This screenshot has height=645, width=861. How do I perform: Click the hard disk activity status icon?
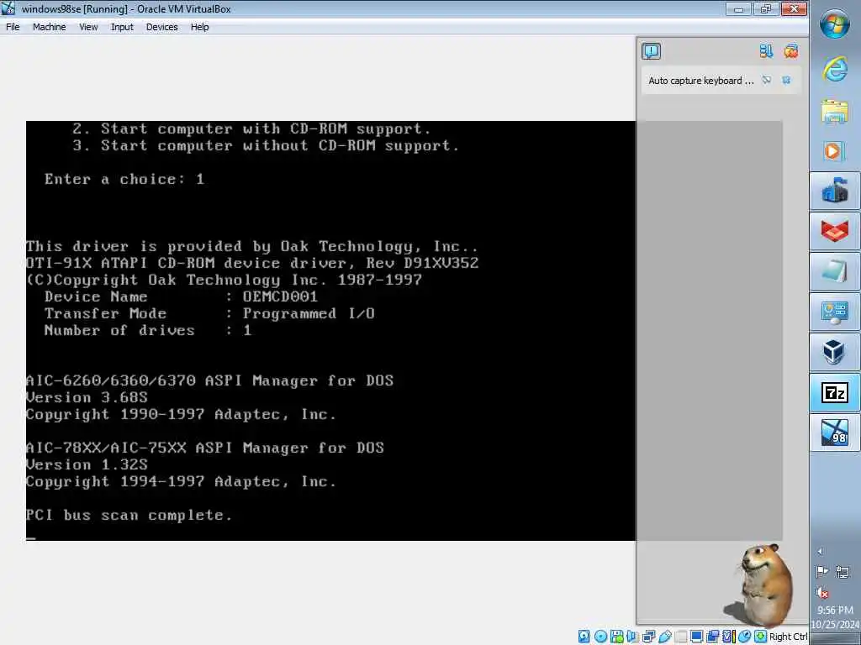[x=584, y=637]
